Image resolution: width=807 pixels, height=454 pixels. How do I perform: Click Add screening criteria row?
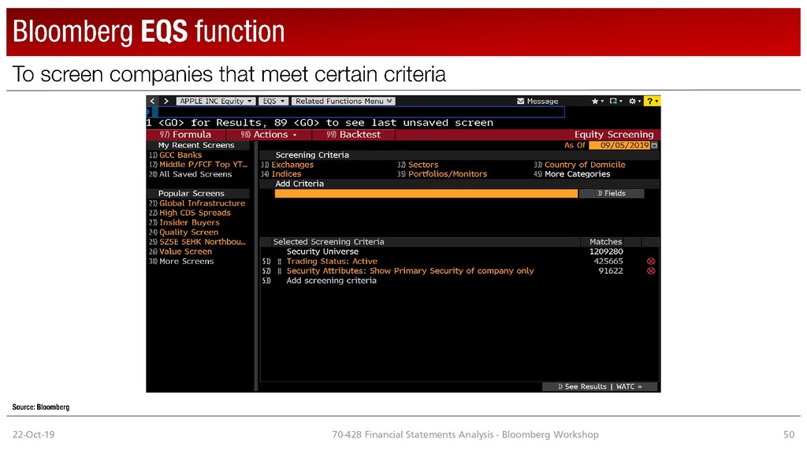point(332,281)
